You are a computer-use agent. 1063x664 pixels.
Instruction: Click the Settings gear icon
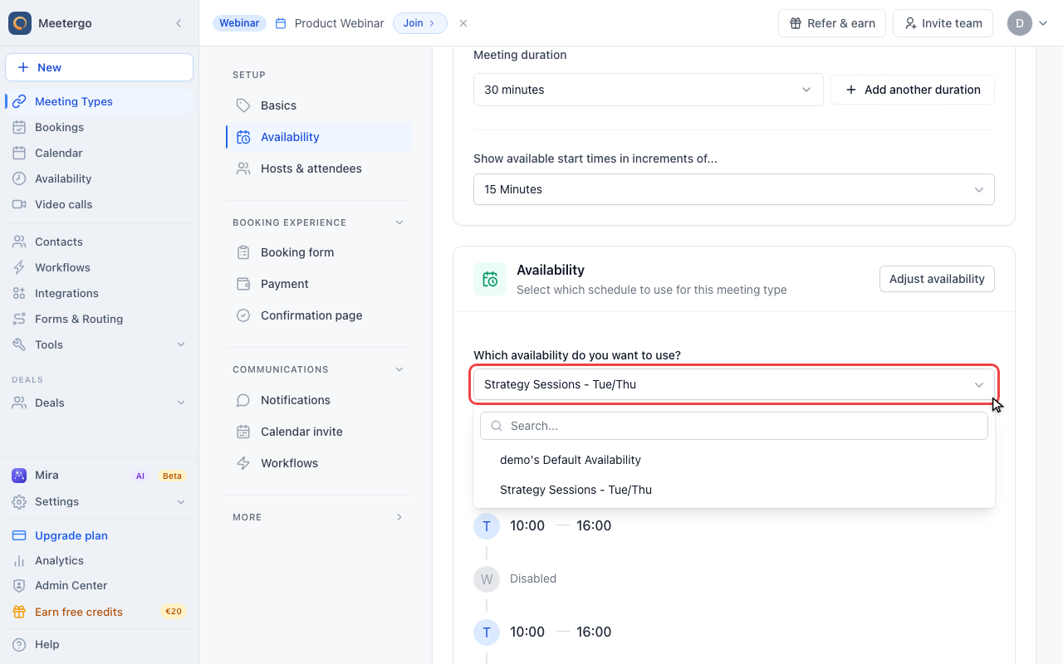pos(19,501)
